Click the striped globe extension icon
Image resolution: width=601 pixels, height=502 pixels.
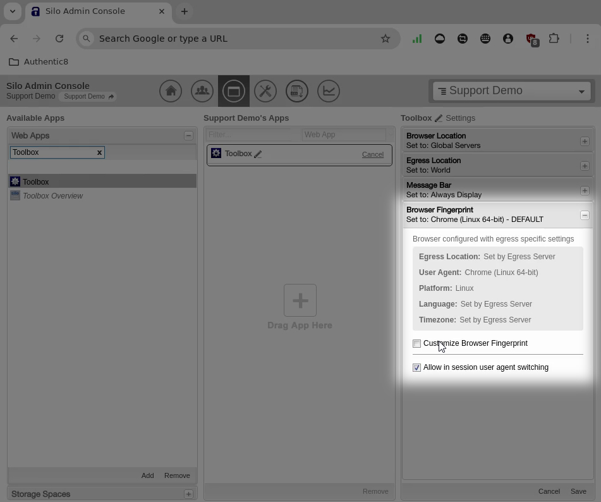click(x=463, y=39)
